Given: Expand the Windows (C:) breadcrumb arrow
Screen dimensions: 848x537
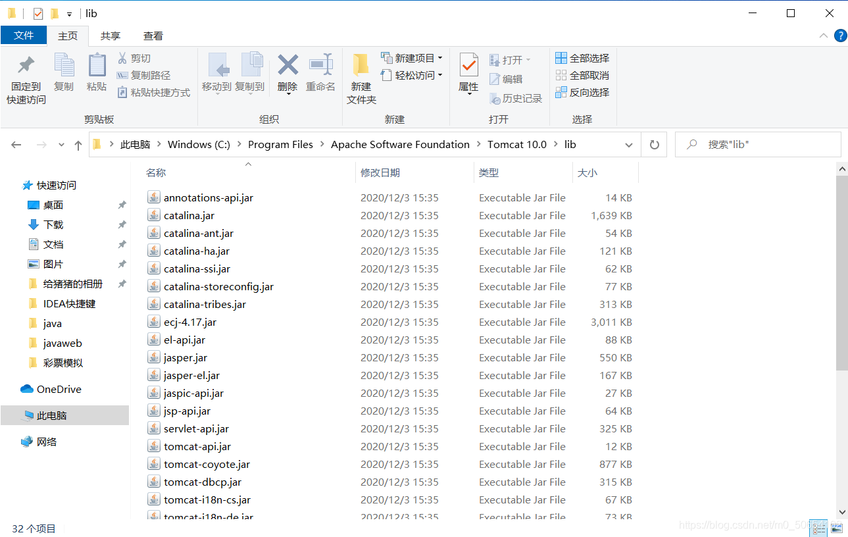Looking at the screenshot, I should click(239, 145).
